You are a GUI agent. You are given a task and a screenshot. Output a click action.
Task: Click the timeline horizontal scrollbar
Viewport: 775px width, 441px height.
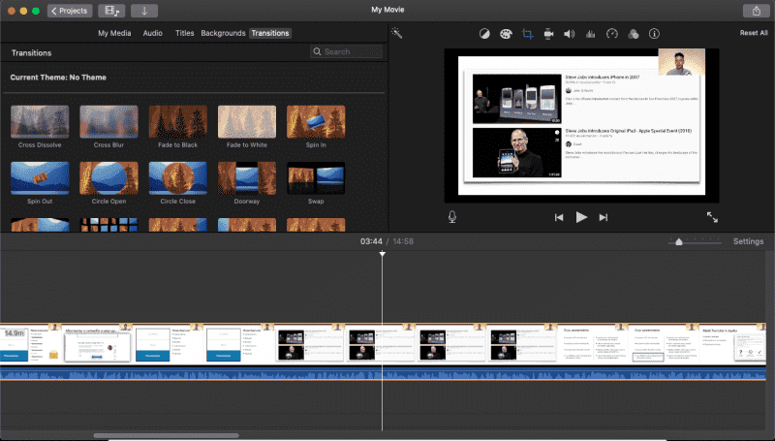pyautogui.click(x=166, y=435)
